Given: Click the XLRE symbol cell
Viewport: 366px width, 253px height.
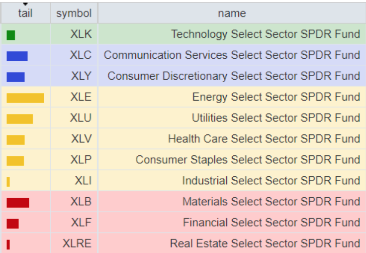Looking at the screenshot, I should 77,243.
